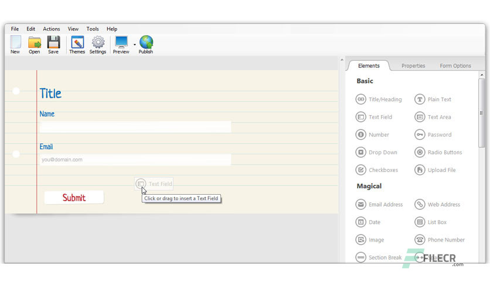Viewport: 490px width, 283px height.
Task: Add an Email Address element
Action: 379,205
